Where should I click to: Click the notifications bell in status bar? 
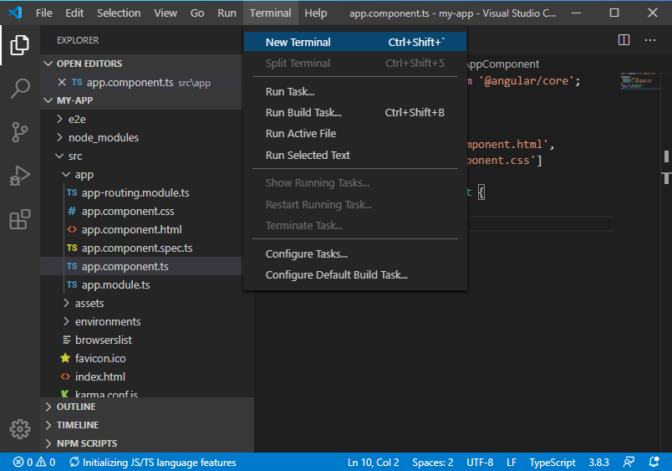tap(654, 462)
